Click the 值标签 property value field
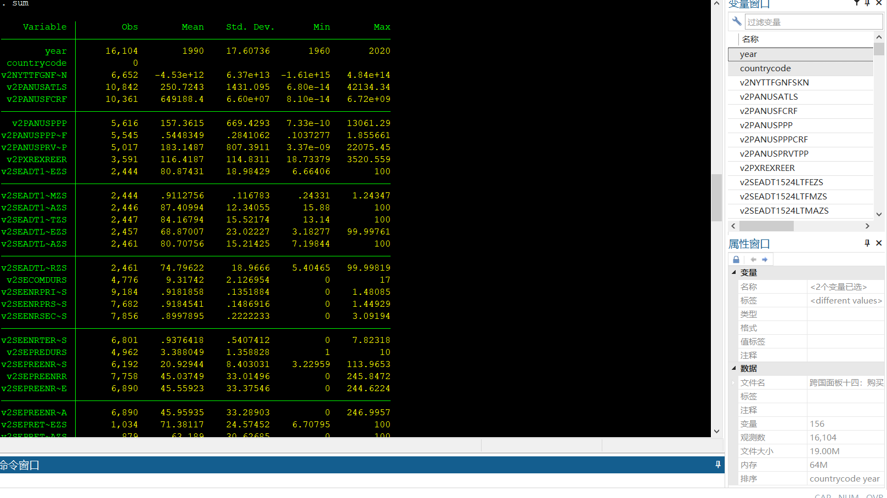This screenshot has height=498, width=887. [845, 341]
